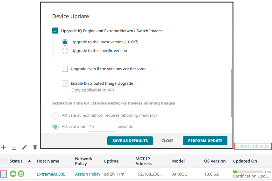The image size is (272, 181).
Task: Click the OS Version column header
Action: click(x=215, y=161)
